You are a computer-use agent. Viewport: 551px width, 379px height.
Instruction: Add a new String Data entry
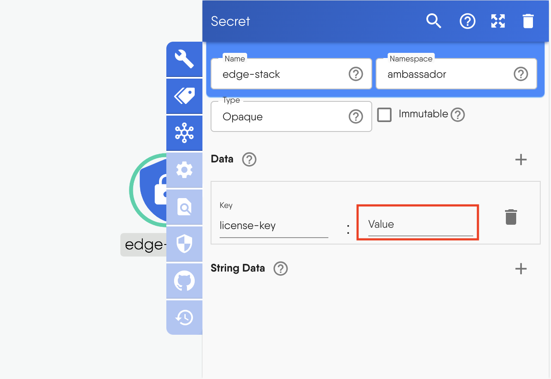pyautogui.click(x=521, y=269)
